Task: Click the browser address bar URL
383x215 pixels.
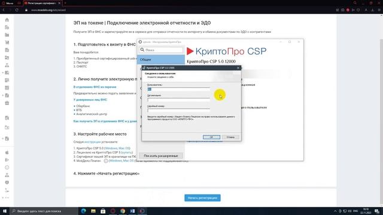Action: [48, 10]
